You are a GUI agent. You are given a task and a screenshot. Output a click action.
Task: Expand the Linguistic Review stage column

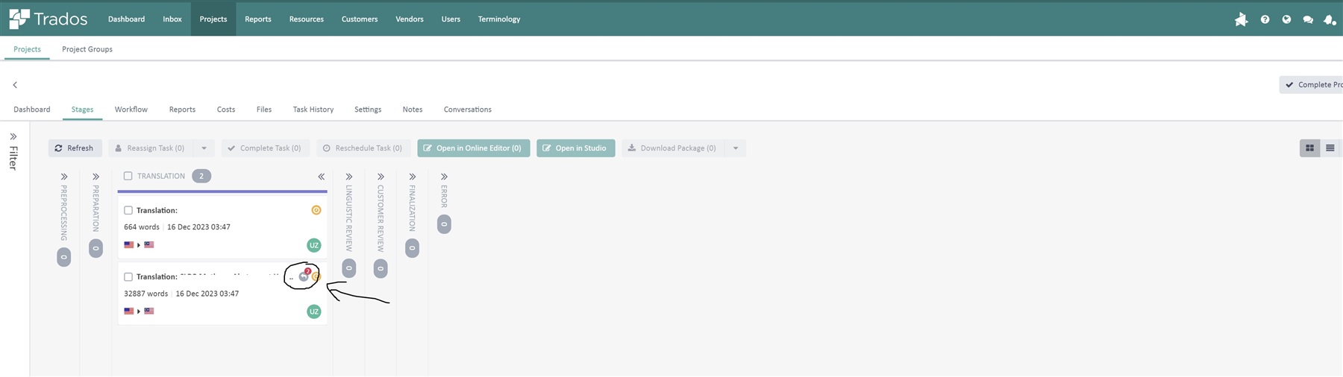(348, 177)
